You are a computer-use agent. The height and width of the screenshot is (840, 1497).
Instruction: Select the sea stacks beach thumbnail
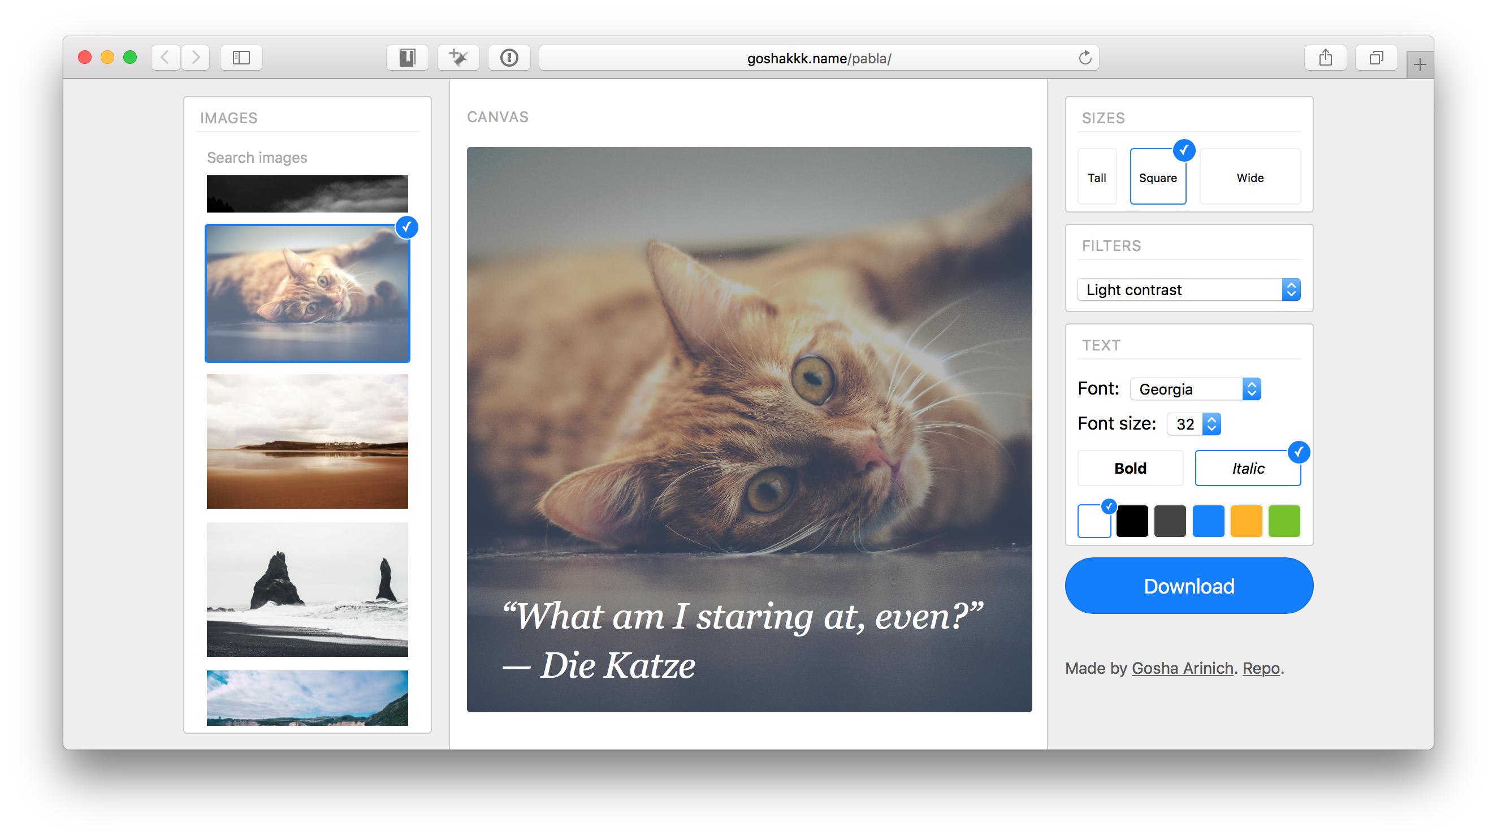click(x=307, y=589)
